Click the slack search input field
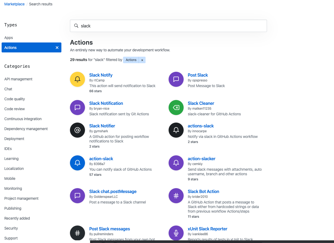 (x=168, y=26)
